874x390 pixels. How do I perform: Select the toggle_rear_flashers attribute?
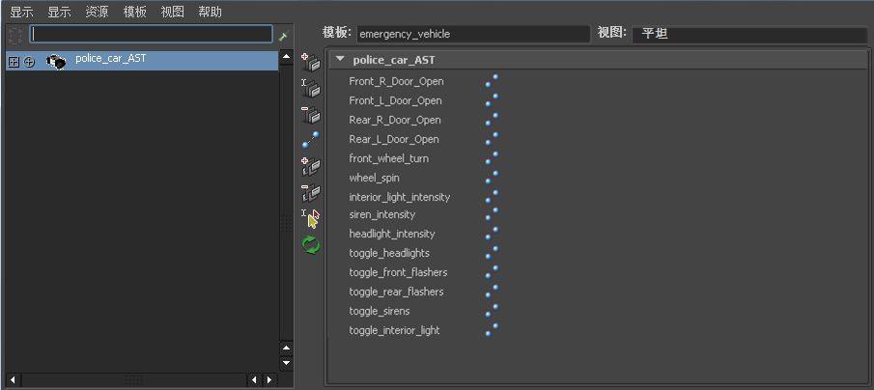point(396,292)
